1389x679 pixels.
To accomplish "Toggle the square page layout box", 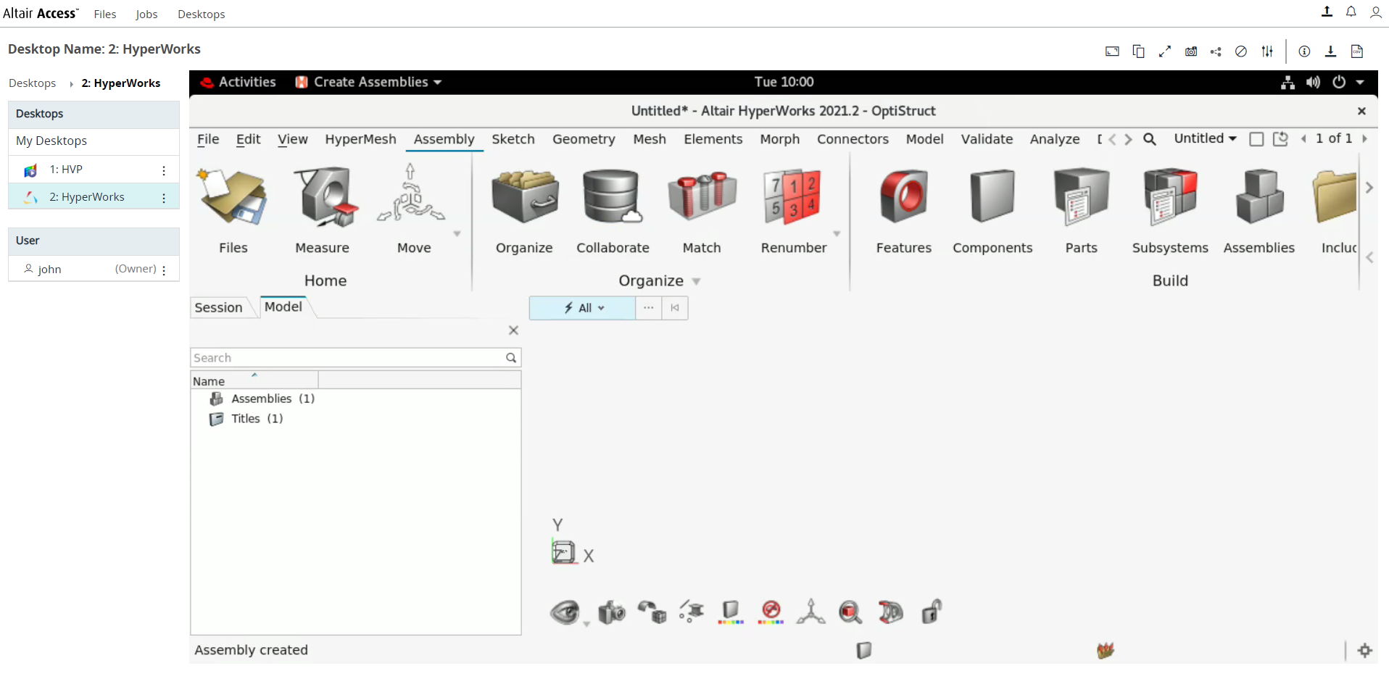I will [x=1256, y=139].
